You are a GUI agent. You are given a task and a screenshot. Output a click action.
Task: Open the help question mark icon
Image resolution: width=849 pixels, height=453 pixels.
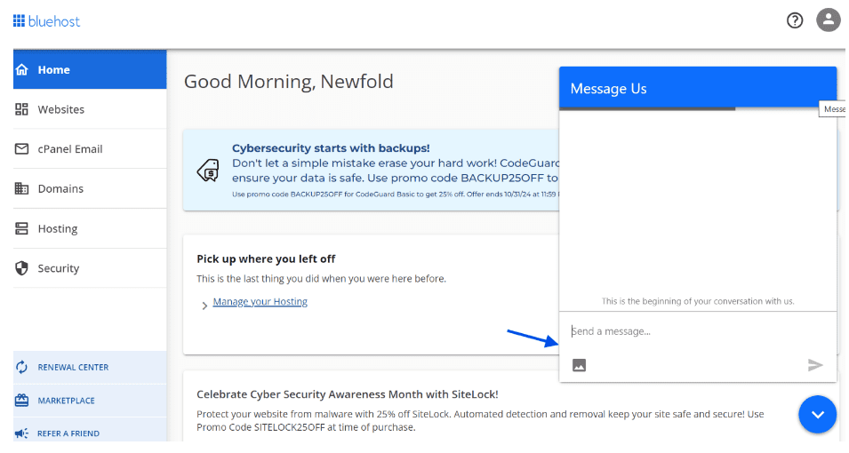[x=794, y=20]
